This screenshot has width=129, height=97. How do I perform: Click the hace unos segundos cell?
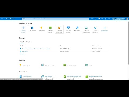[97, 48]
